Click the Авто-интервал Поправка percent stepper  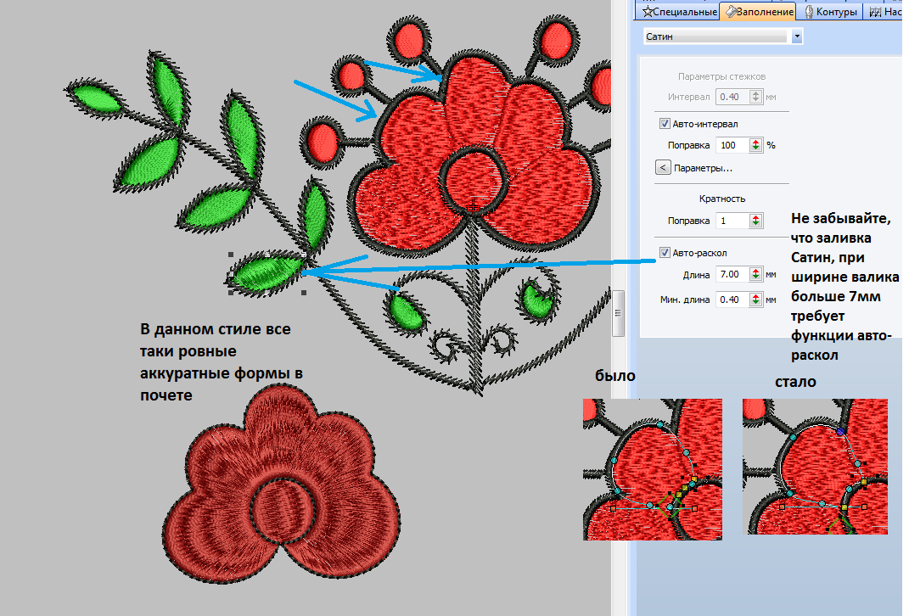click(755, 145)
